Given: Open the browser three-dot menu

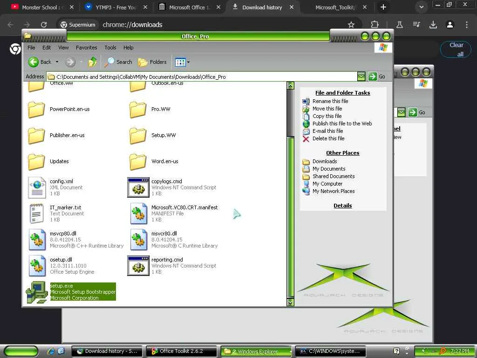Looking at the screenshot, I should [467, 25].
